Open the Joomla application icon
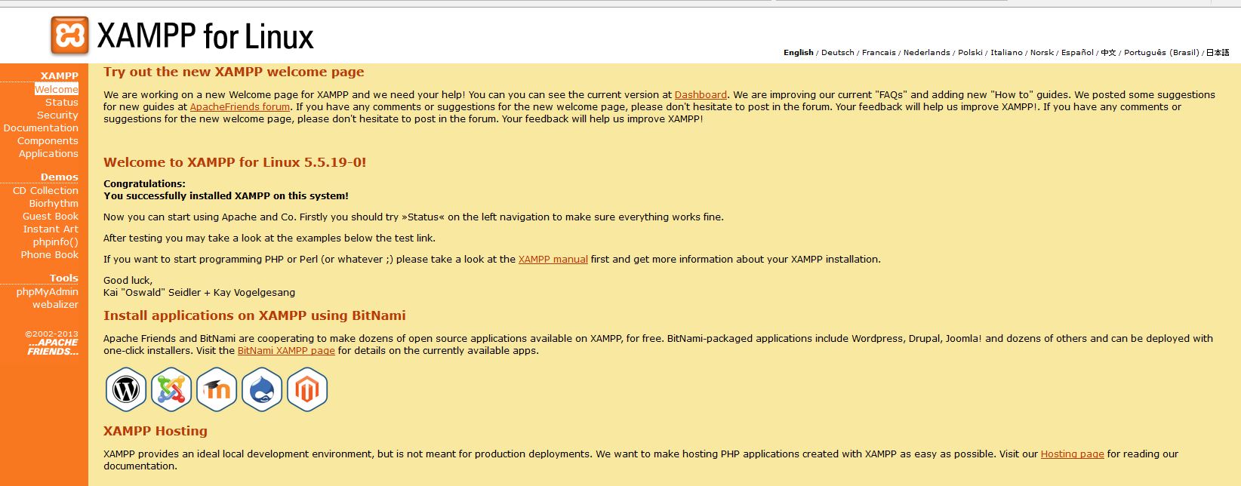 coord(171,389)
